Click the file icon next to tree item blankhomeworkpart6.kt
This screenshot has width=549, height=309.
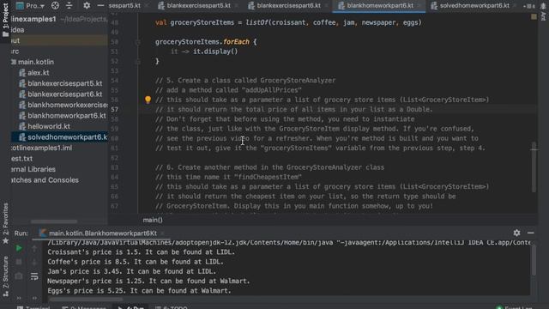coord(22,116)
